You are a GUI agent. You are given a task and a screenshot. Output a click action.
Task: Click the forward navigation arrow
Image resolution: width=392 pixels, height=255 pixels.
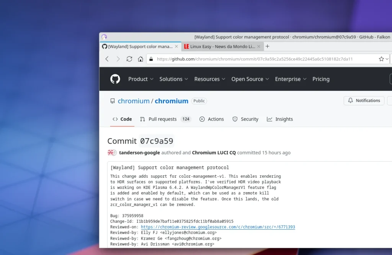pos(118,59)
